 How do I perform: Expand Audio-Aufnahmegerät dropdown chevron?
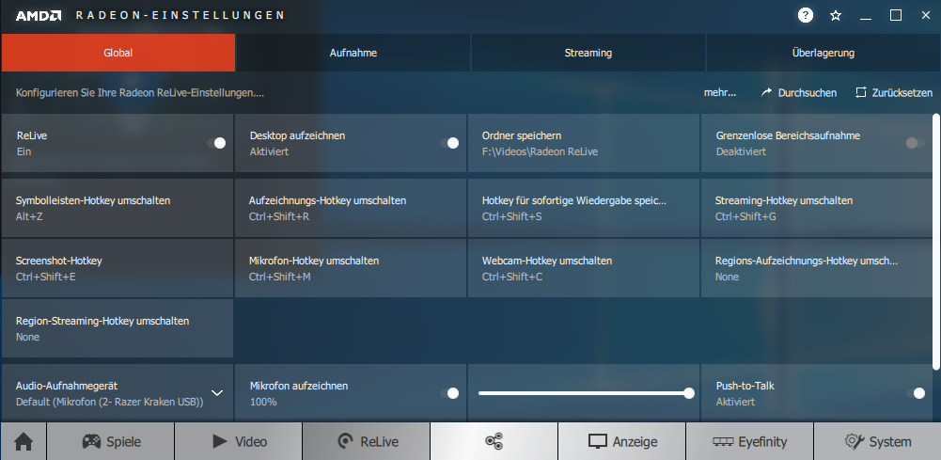pos(217,393)
